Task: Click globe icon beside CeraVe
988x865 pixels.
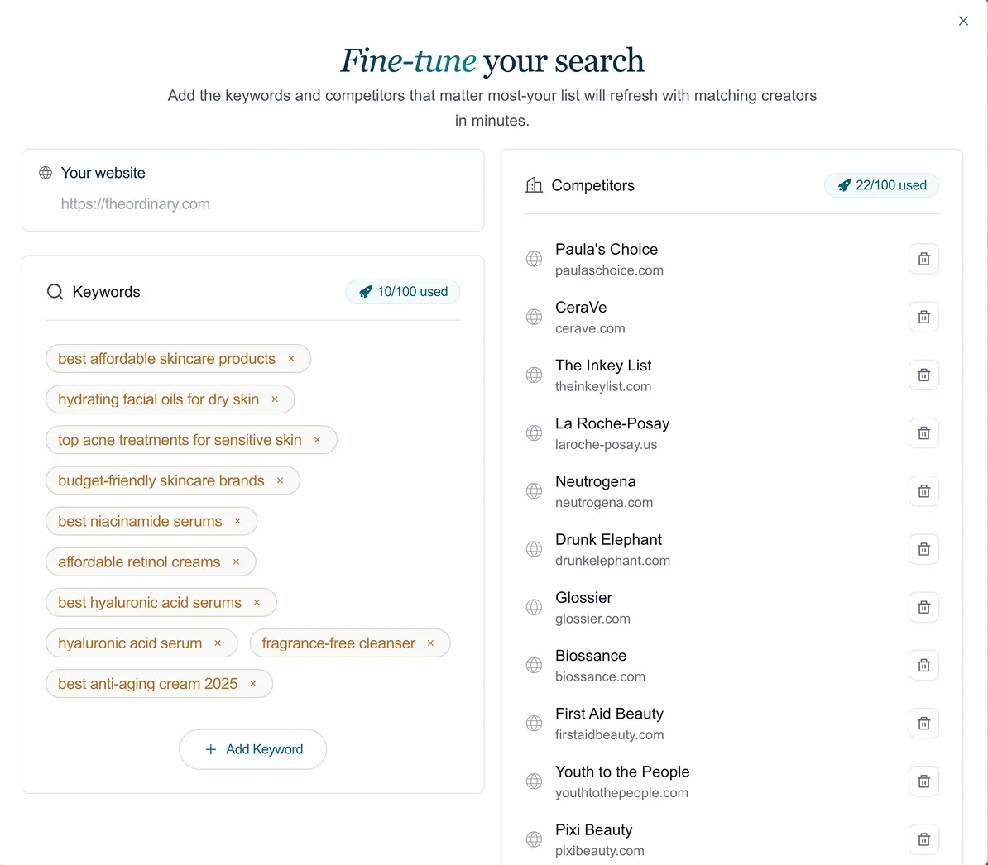Action: pyautogui.click(x=534, y=317)
